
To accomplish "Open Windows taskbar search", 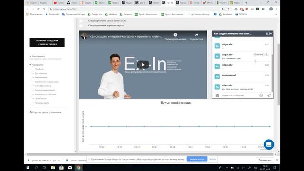I will pyautogui.click(x=36, y=168).
